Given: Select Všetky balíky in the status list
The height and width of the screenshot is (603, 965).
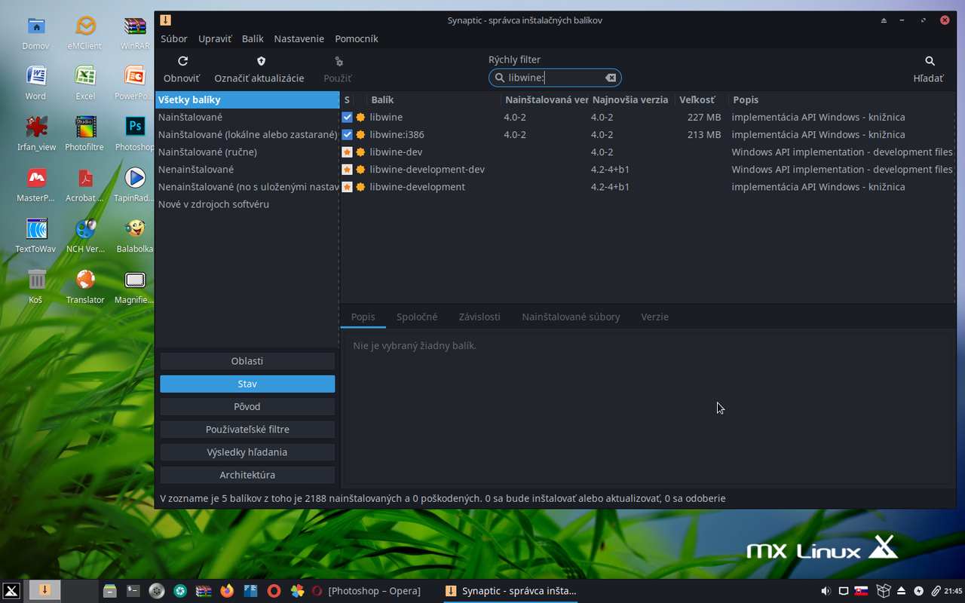Looking at the screenshot, I should pyautogui.click(x=247, y=99).
